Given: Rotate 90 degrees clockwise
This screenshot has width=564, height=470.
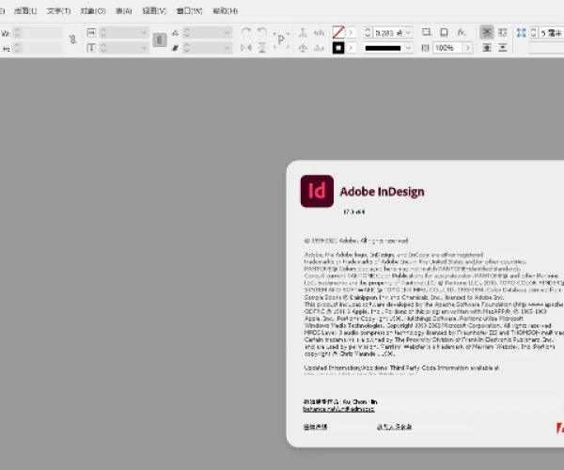Looking at the screenshot, I should click(x=246, y=33).
